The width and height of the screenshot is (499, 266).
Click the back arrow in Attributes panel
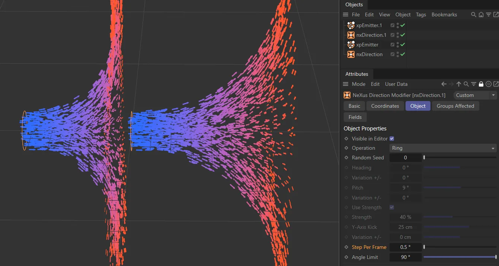444,84
